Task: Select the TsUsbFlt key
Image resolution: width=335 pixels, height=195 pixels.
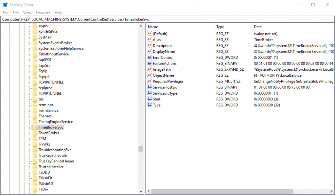Action: (45, 178)
